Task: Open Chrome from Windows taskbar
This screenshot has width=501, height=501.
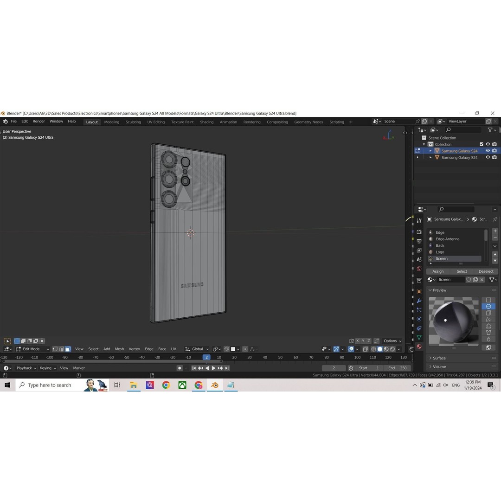Action: click(166, 385)
